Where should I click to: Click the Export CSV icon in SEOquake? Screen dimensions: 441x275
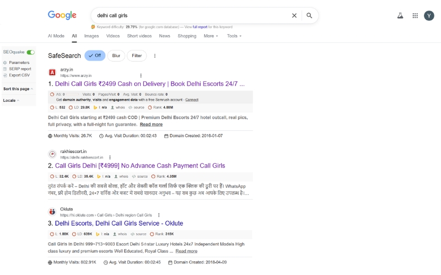pyautogui.click(x=5, y=75)
